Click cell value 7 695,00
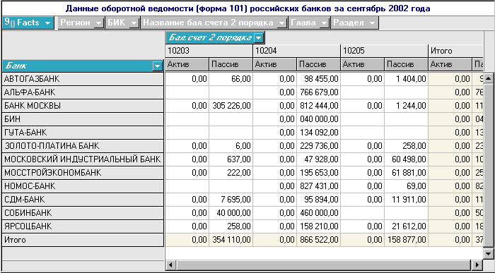This screenshot has height=273, width=495. (231, 200)
